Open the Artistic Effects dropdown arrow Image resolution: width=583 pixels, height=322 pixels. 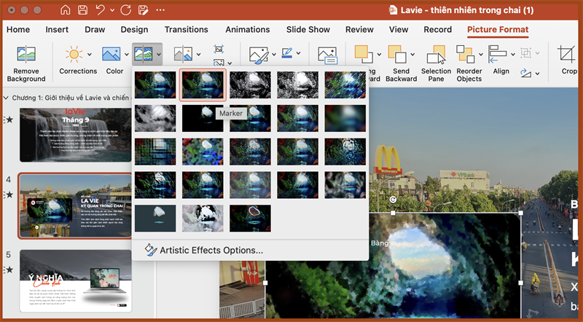tap(158, 55)
